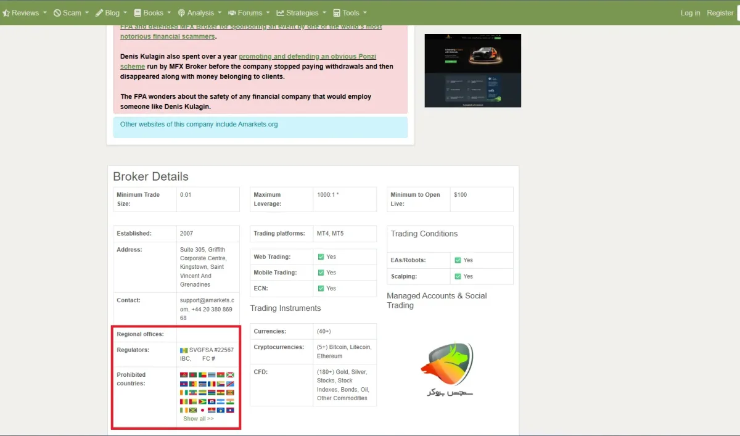The height and width of the screenshot is (436, 740).
Task: Click the SVGFSA regulator flag icon
Action: pyautogui.click(x=184, y=350)
